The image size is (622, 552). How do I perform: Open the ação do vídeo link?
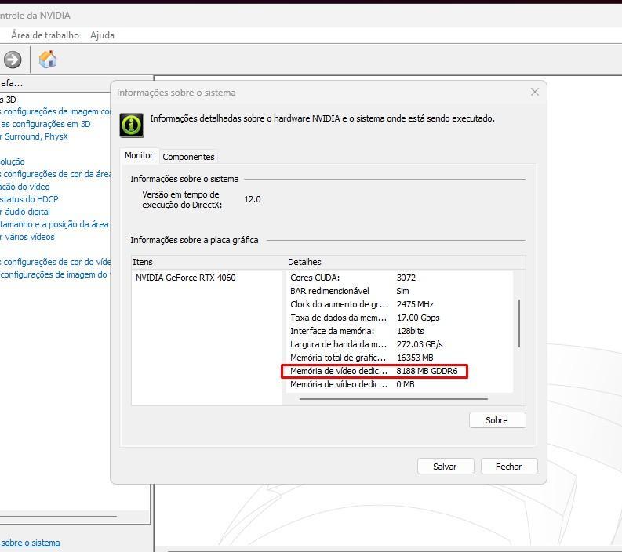click(25, 187)
